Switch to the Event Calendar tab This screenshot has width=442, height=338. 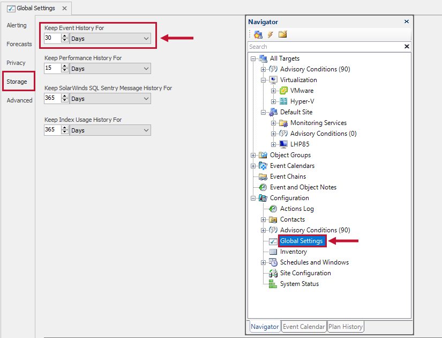pos(303,326)
